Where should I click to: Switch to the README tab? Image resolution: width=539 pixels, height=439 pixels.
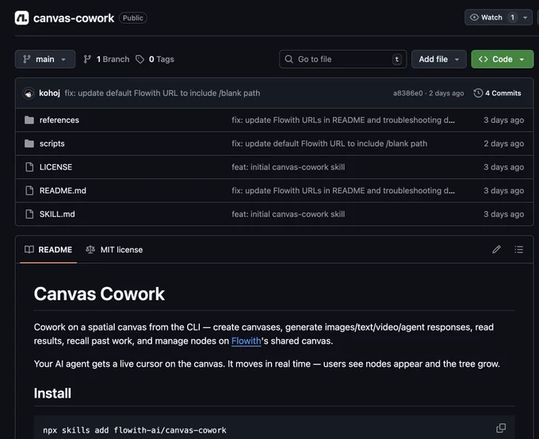(48, 250)
